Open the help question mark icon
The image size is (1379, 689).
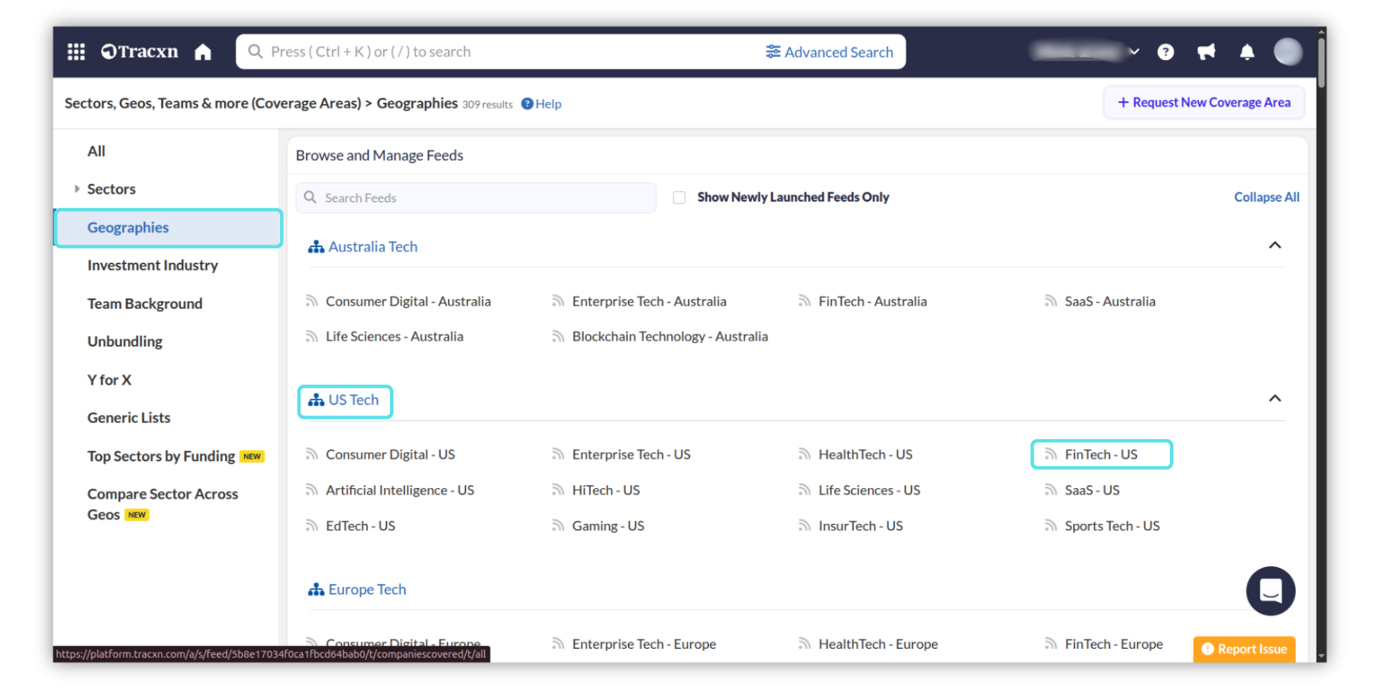[1166, 52]
